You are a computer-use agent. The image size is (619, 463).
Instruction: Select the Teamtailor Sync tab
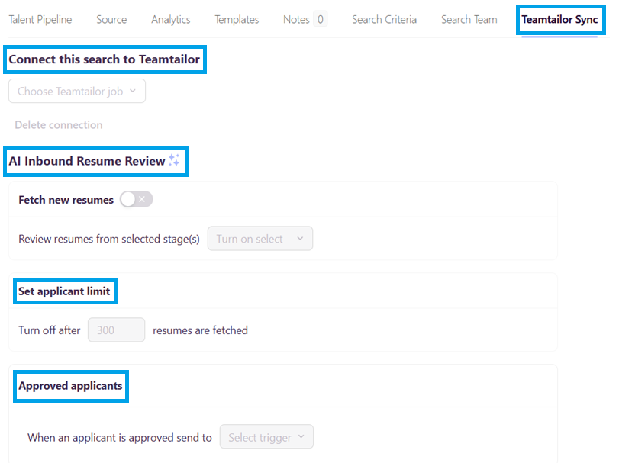[x=559, y=19]
